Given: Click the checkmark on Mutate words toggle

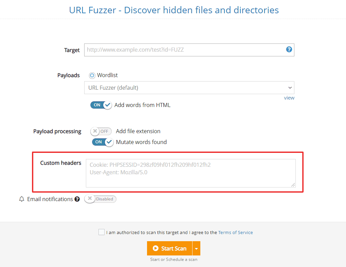Looking at the screenshot, I should click(109, 142).
